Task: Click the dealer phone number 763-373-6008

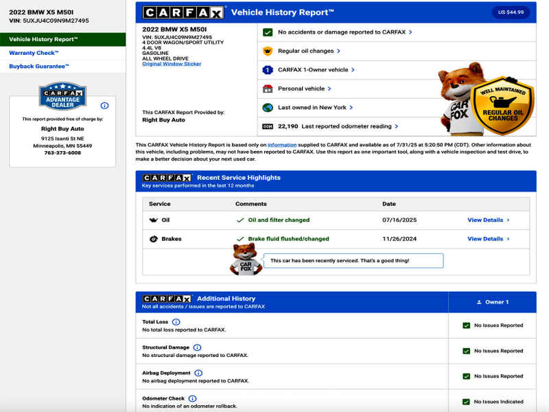Action: (62, 152)
